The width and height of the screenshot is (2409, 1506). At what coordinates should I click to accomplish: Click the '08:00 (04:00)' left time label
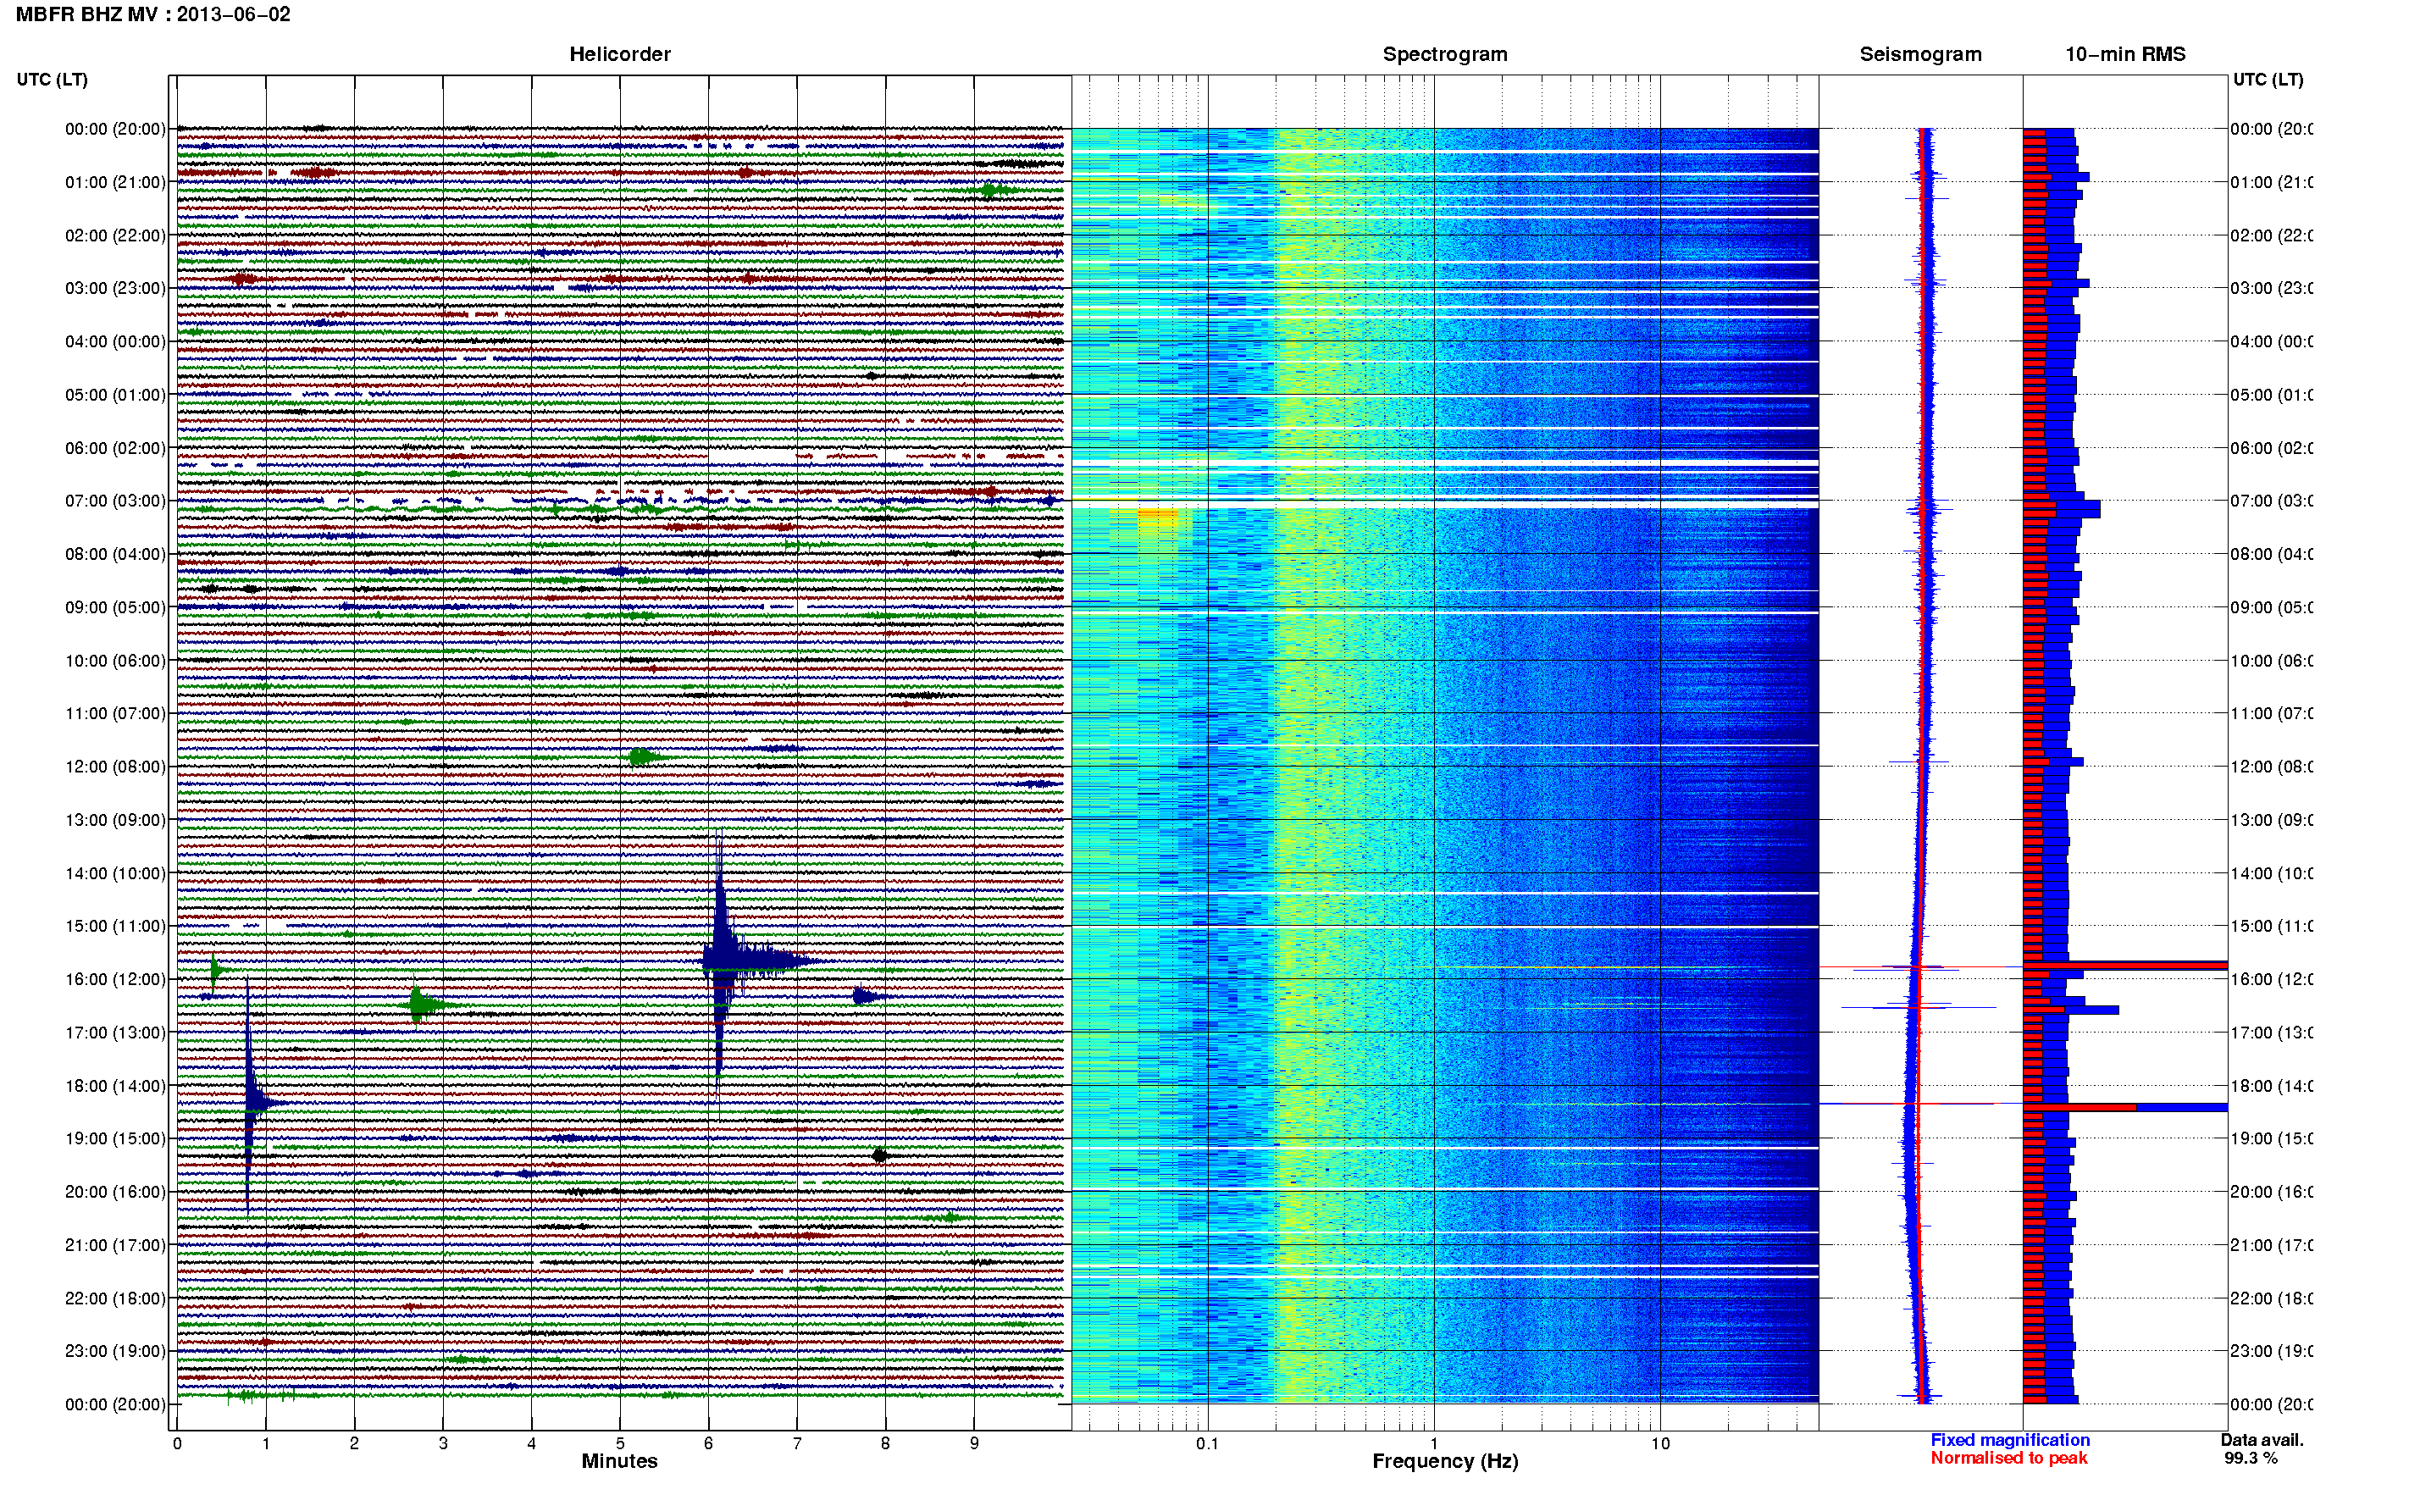tap(115, 554)
